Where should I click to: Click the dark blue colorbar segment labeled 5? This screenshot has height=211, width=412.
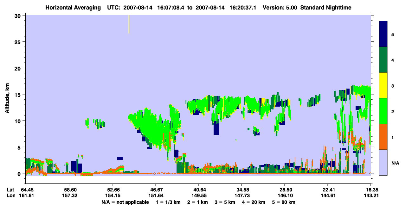tap(383, 34)
